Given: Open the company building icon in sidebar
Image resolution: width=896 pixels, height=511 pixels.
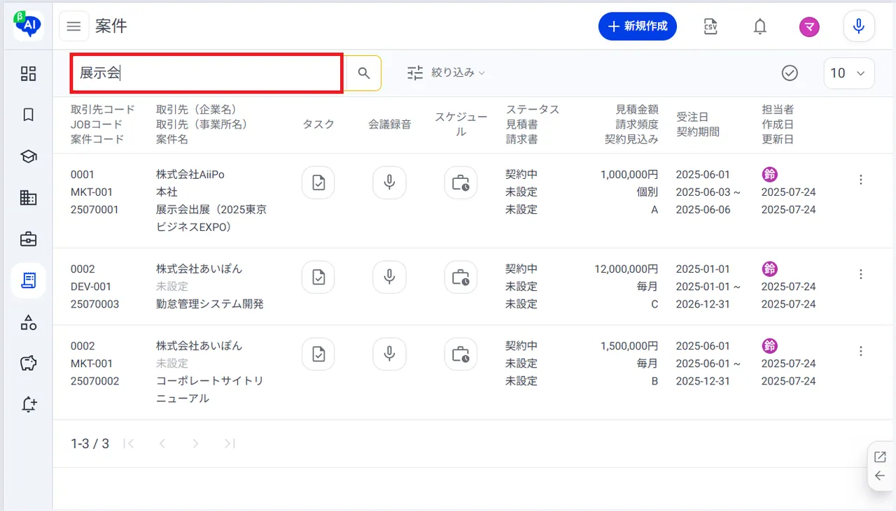Looking at the screenshot, I should pyautogui.click(x=28, y=198).
